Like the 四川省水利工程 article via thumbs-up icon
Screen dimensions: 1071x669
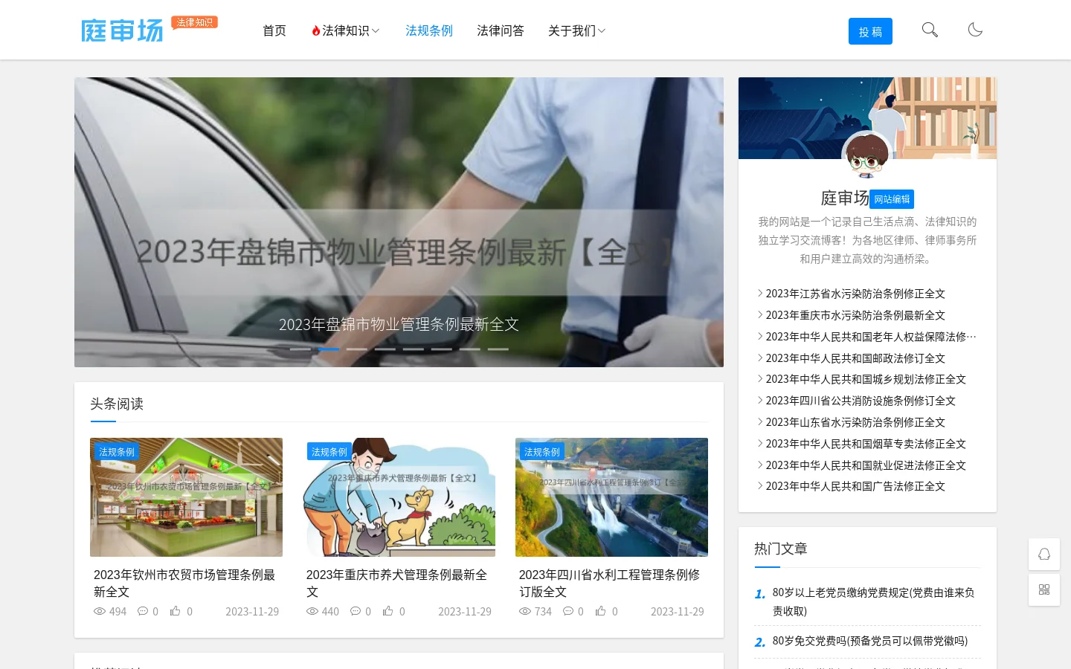tap(601, 611)
